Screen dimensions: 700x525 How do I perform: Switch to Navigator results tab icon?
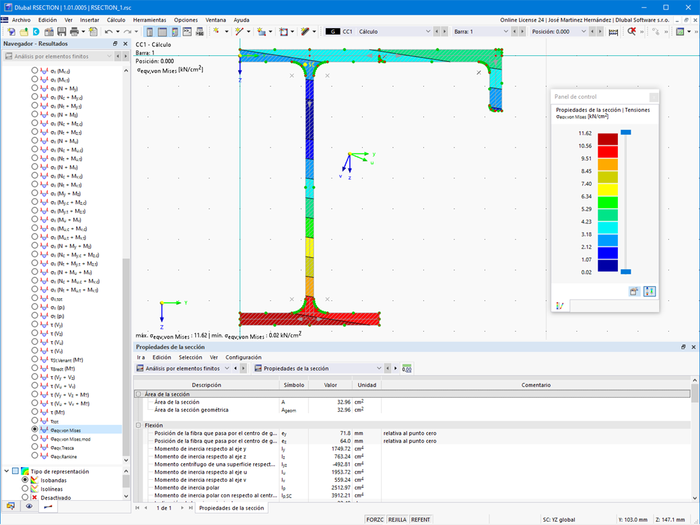click(x=48, y=505)
